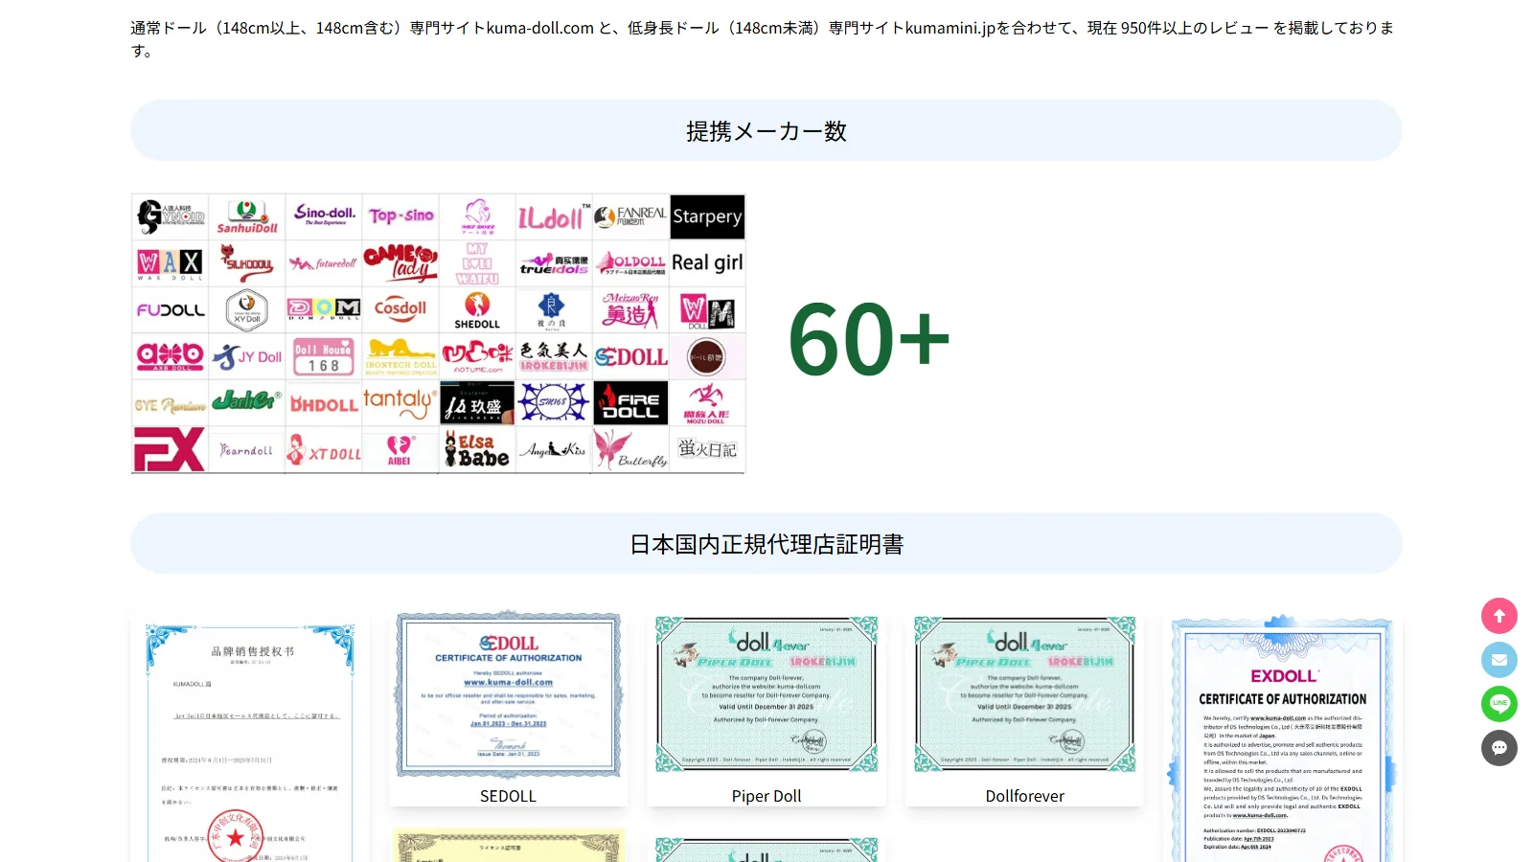Click the trueidols brand logo
The height and width of the screenshot is (862, 1533).
554,262
